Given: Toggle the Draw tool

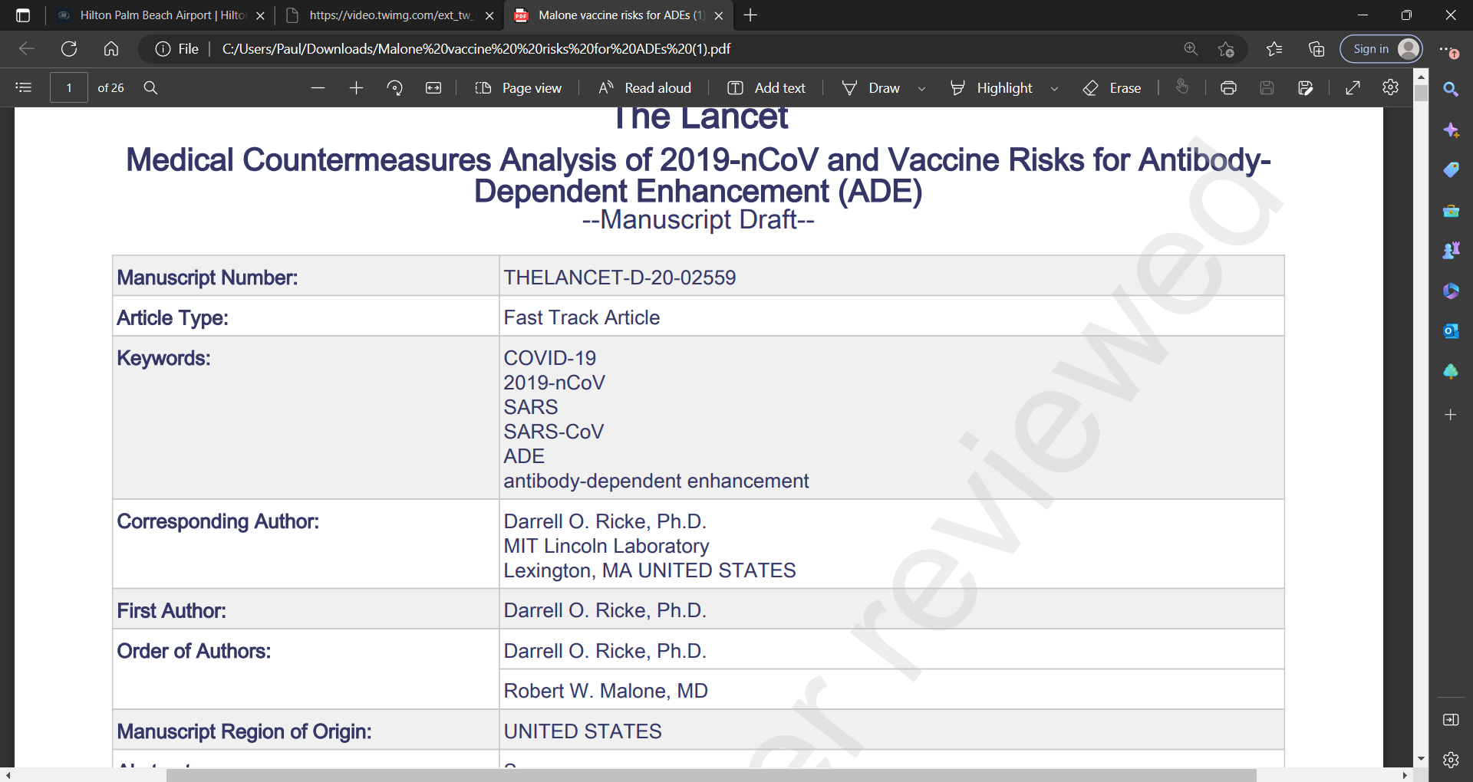Looking at the screenshot, I should click(x=872, y=88).
